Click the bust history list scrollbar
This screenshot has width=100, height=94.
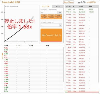[x=64, y=64]
